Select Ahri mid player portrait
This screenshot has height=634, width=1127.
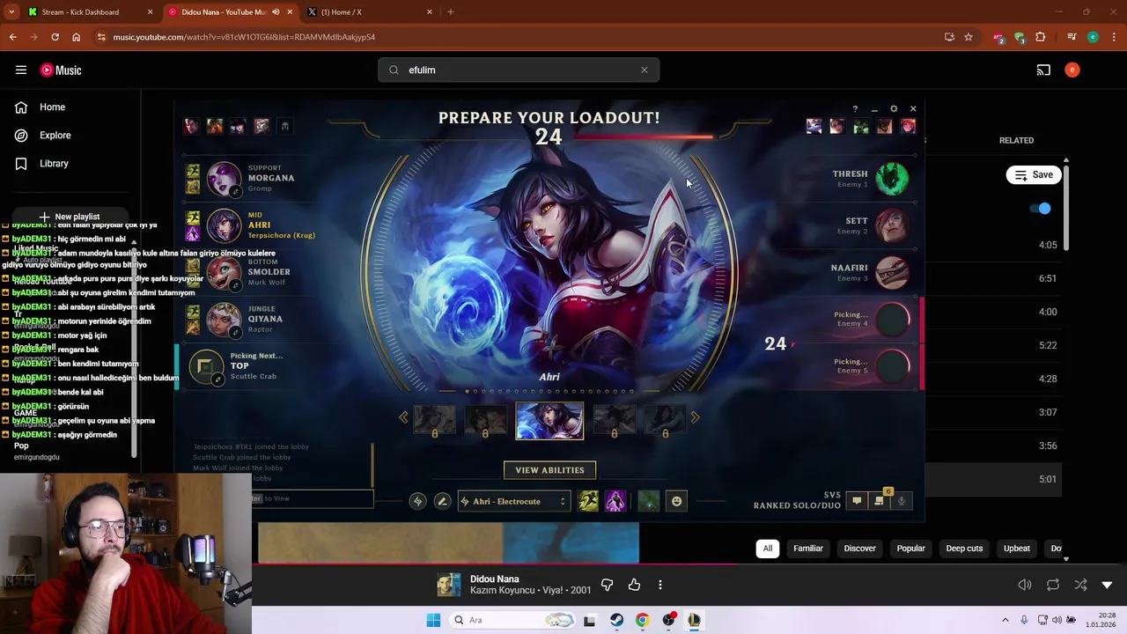(x=224, y=225)
